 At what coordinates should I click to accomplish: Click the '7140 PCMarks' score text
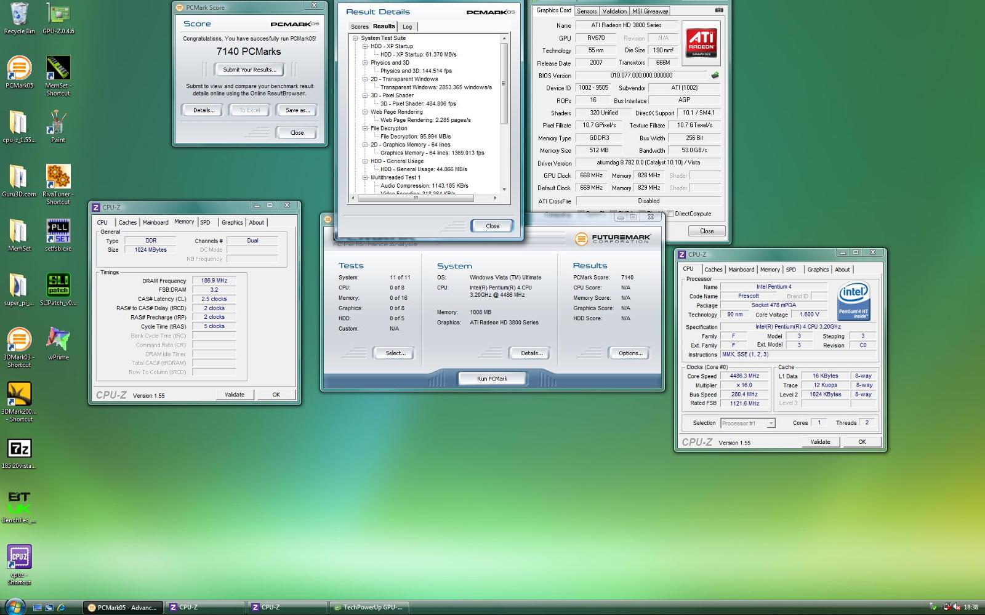(249, 52)
